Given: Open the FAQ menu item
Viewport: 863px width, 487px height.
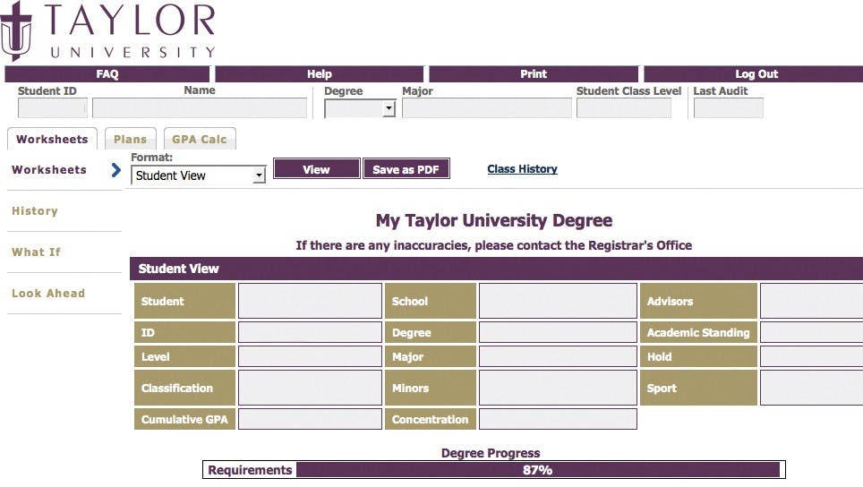Looking at the screenshot, I should 107,74.
